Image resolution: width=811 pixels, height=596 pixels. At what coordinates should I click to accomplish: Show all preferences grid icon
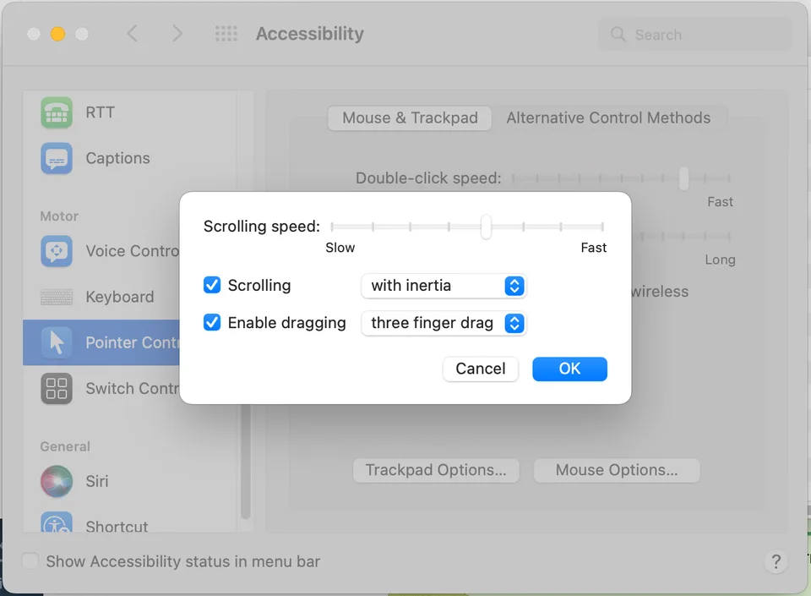226,34
